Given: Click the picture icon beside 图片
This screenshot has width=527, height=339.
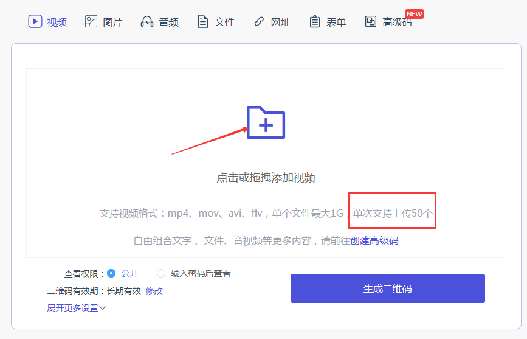Looking at the screenshot, I should 91,21.
